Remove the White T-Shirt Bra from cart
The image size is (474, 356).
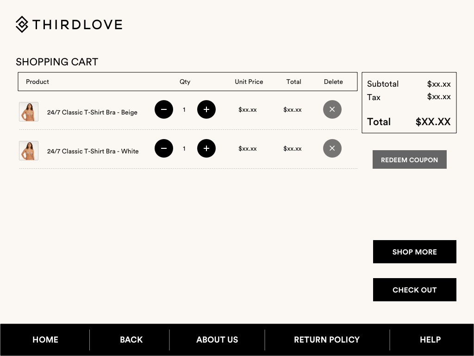point(332,148)
